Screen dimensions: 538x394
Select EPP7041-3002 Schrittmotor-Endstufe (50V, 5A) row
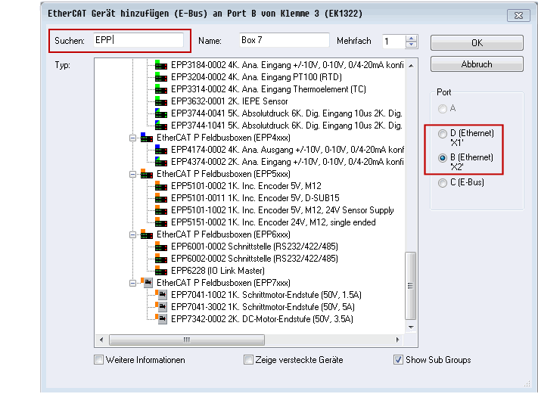coord(263,307)
